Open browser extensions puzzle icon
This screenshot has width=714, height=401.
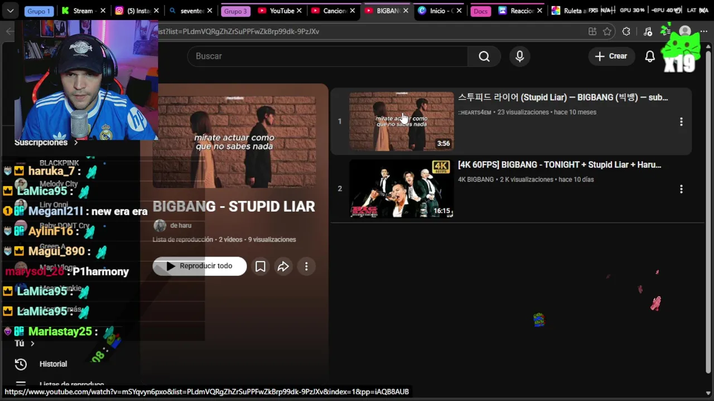coord(626,32)
